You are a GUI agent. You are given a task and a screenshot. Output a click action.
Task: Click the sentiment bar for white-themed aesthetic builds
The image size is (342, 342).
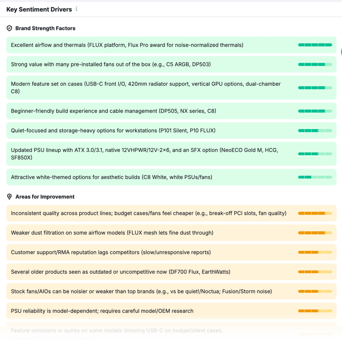click(315, 177)
